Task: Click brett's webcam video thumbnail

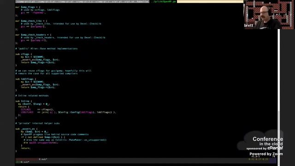Action: click(269, 14)
